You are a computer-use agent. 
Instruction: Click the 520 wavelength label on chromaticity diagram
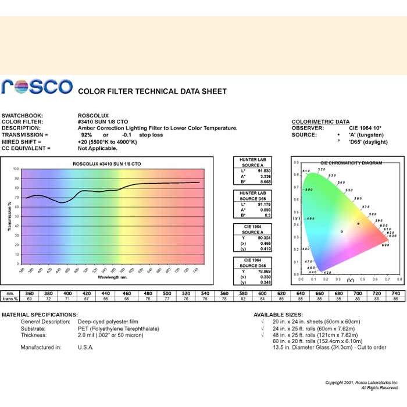tap(322, 169)
